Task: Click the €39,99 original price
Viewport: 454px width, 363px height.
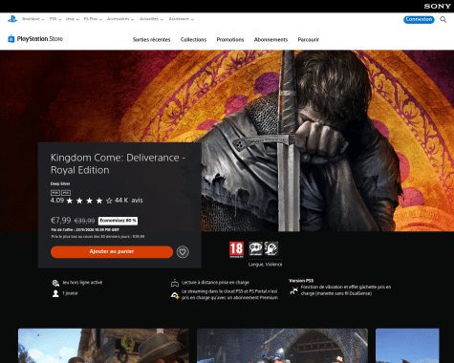Action: 84,221
